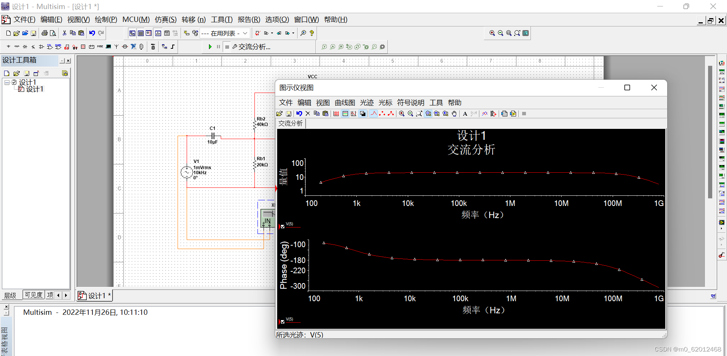Collapse the 设计1 tree node
The image size is (727, 356).
(x=7, y=82)
